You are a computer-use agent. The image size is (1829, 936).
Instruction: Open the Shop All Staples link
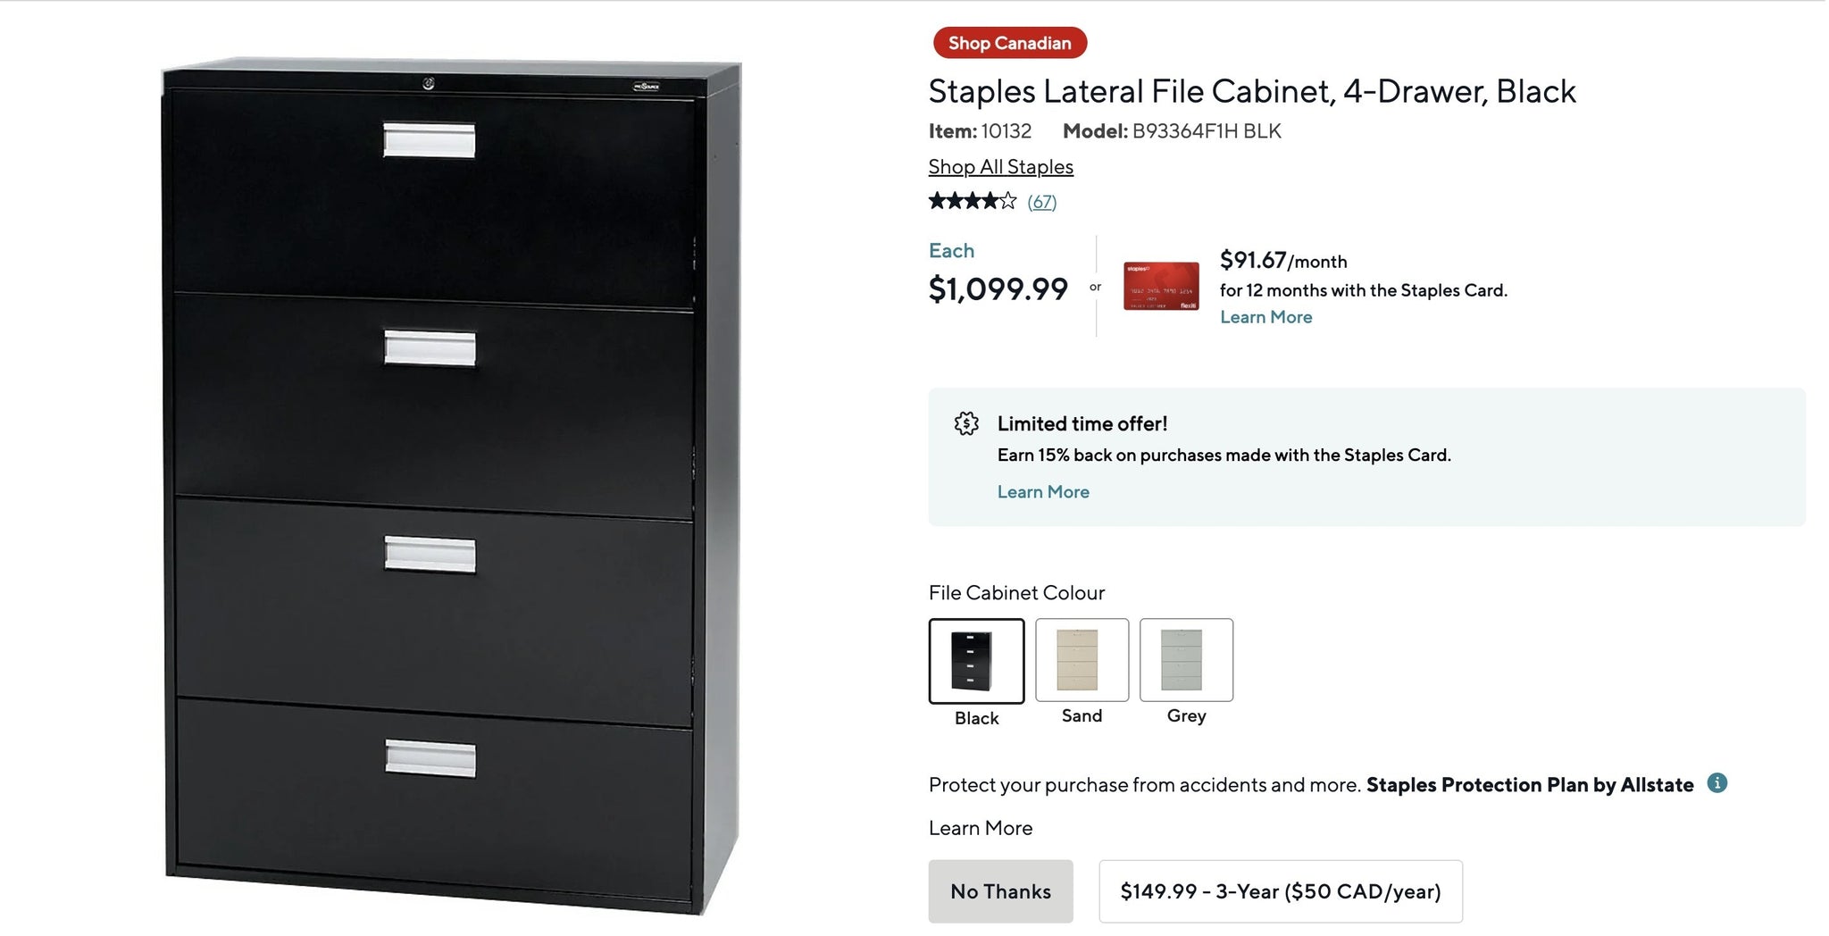coord(1000,167)
